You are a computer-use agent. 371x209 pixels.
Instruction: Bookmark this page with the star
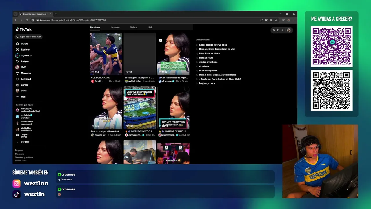[x=276, y=20]
